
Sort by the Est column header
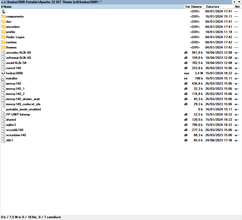[x=187, y=7]
